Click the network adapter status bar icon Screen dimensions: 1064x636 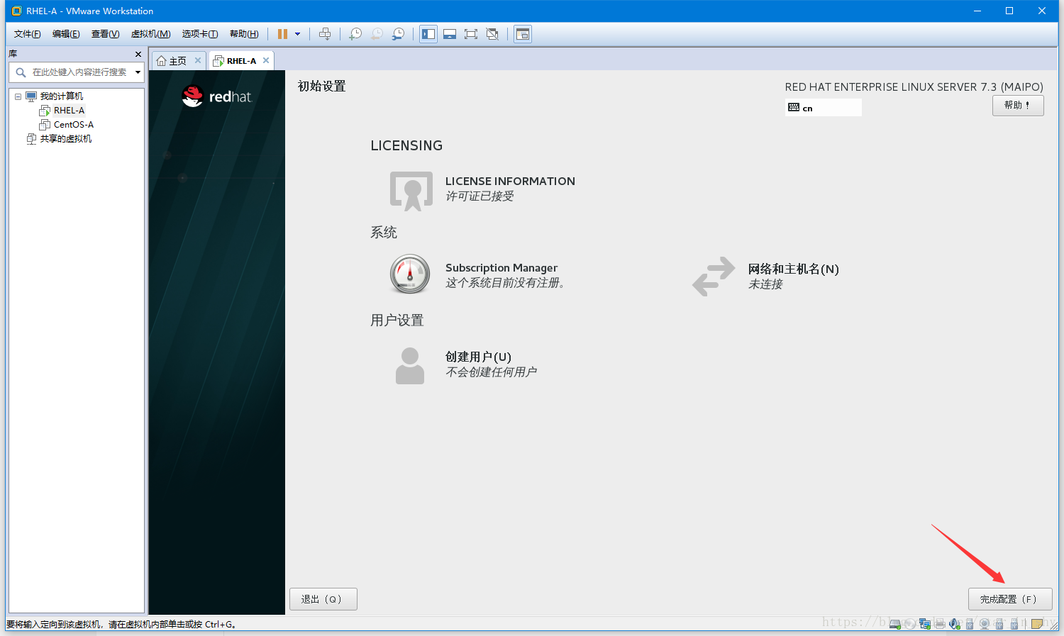pyautogui.click(x=925, y=625)
